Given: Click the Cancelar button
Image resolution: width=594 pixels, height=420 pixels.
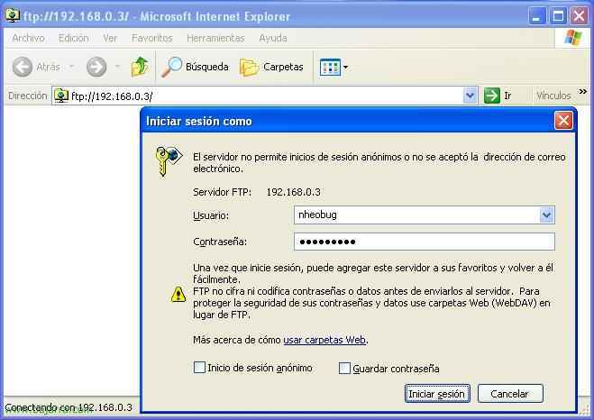Looking at the screenshot, I should (510, 394).
